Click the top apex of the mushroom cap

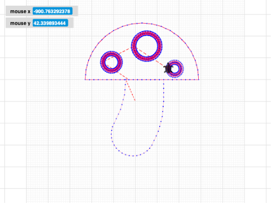(x=142, y=23)
